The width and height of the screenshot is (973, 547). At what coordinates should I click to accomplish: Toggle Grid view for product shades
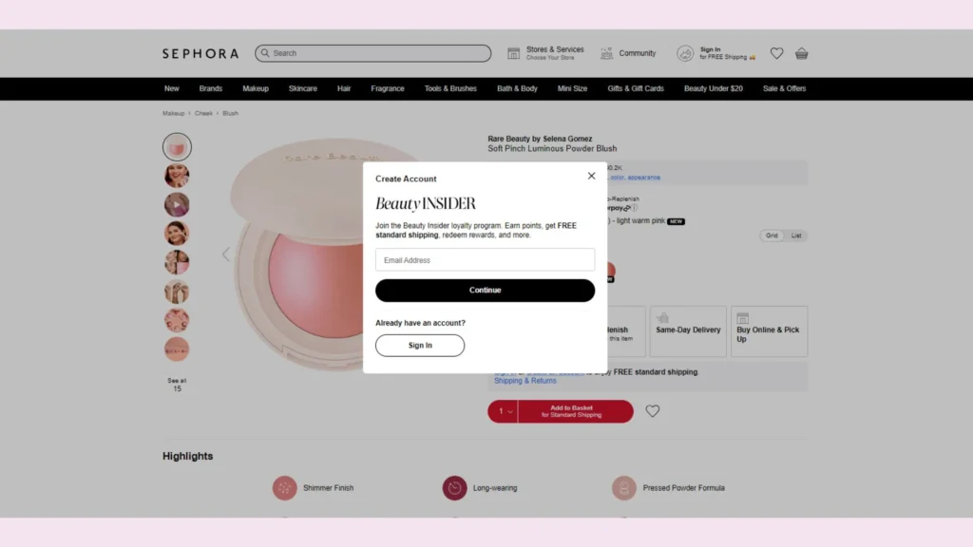point(772,236)
